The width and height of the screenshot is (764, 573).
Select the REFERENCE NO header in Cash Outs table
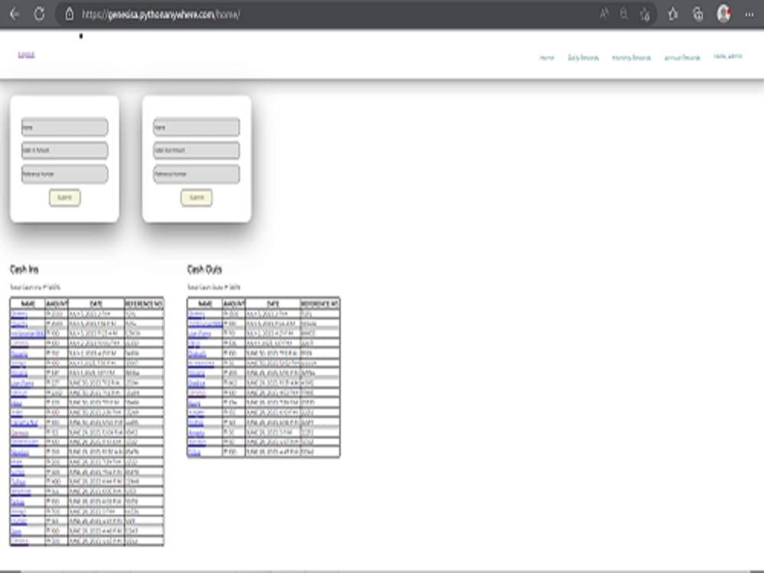[319, 303]
